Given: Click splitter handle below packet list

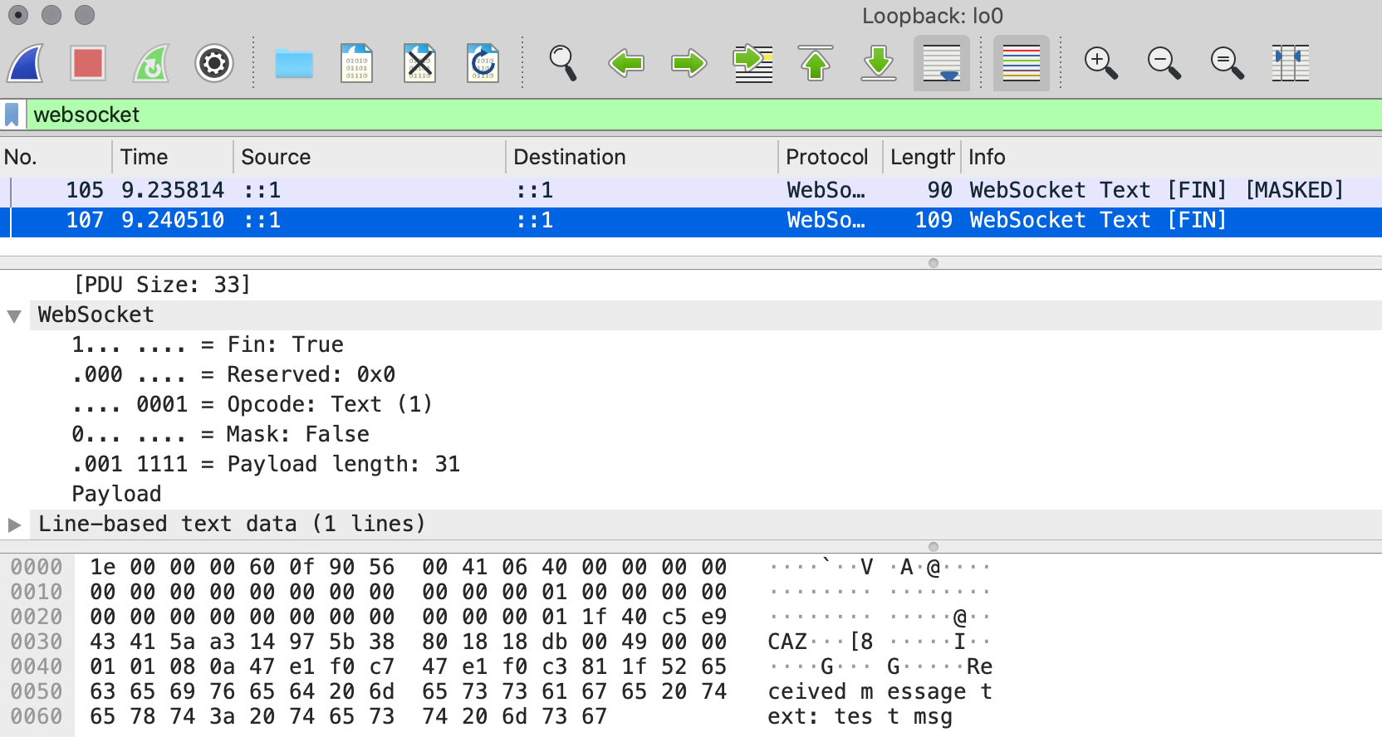Looking at the screenshot, I should coord(934,263).
